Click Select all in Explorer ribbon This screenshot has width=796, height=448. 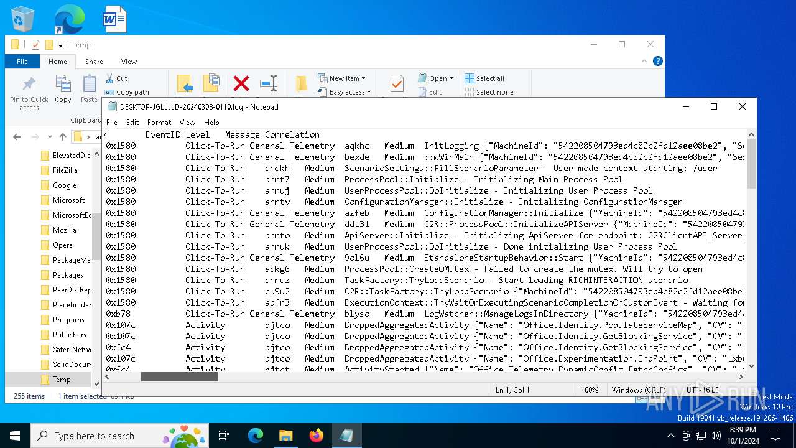point(484,78)
